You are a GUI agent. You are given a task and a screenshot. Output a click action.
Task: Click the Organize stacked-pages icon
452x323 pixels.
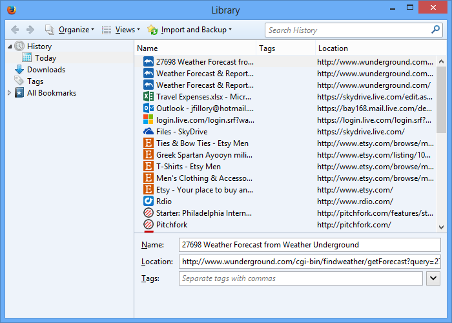(x=50, y=30)
